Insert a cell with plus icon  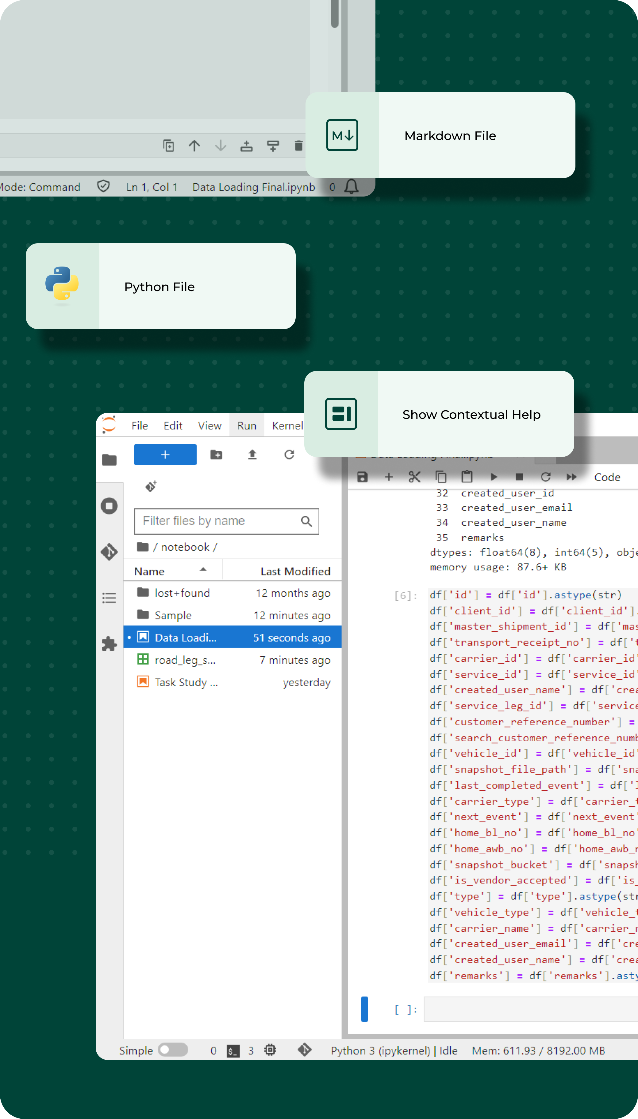pos(389,477)
